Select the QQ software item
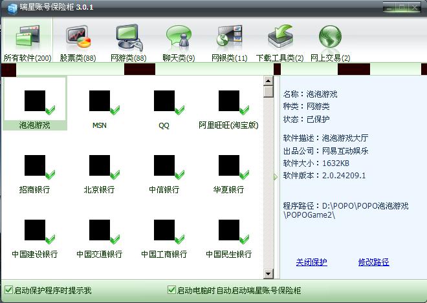427x303 pixels. pos(164,109)
